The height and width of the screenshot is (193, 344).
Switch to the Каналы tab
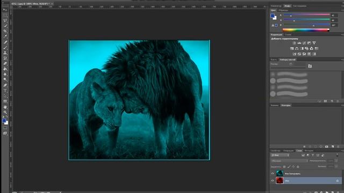click(x=274, y=106)
